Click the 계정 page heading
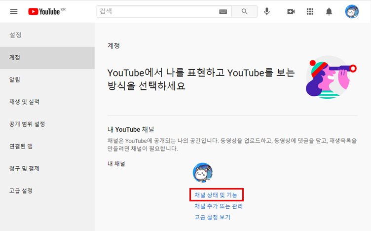The height and width of the screenshot is (231, 371). coord(113,45)
